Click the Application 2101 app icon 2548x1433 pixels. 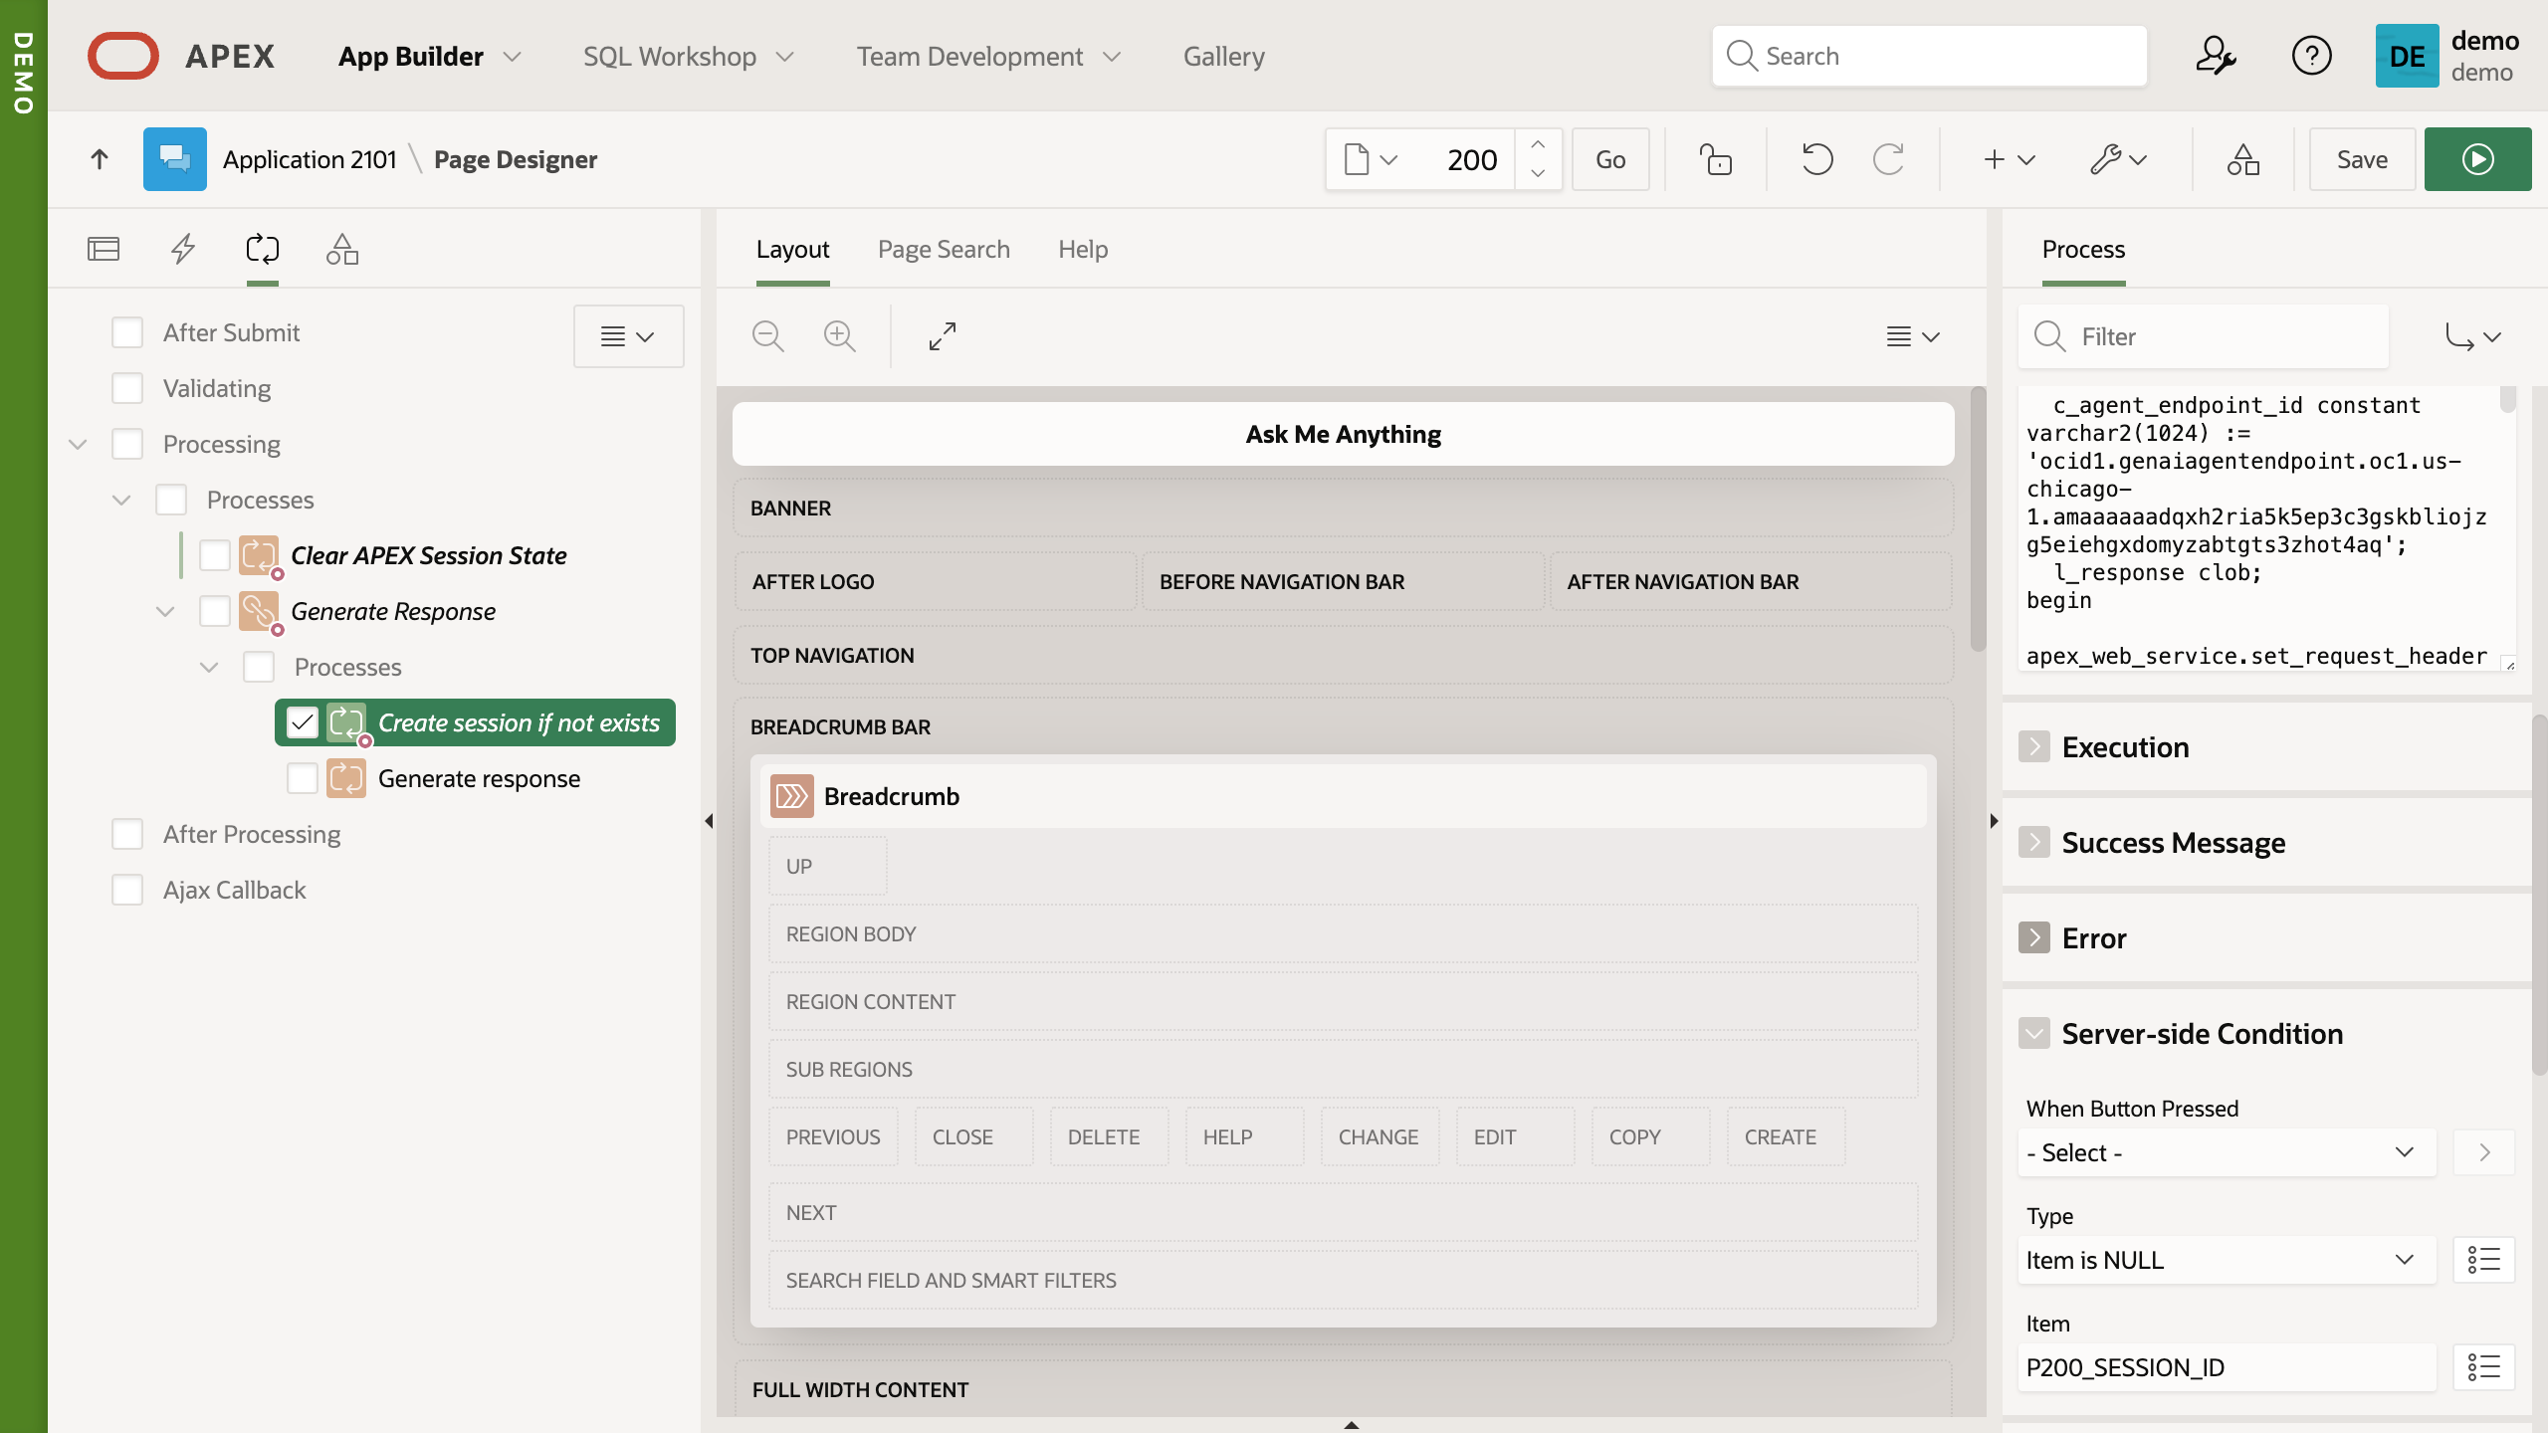pyautogui.click(x=175, y=159)
